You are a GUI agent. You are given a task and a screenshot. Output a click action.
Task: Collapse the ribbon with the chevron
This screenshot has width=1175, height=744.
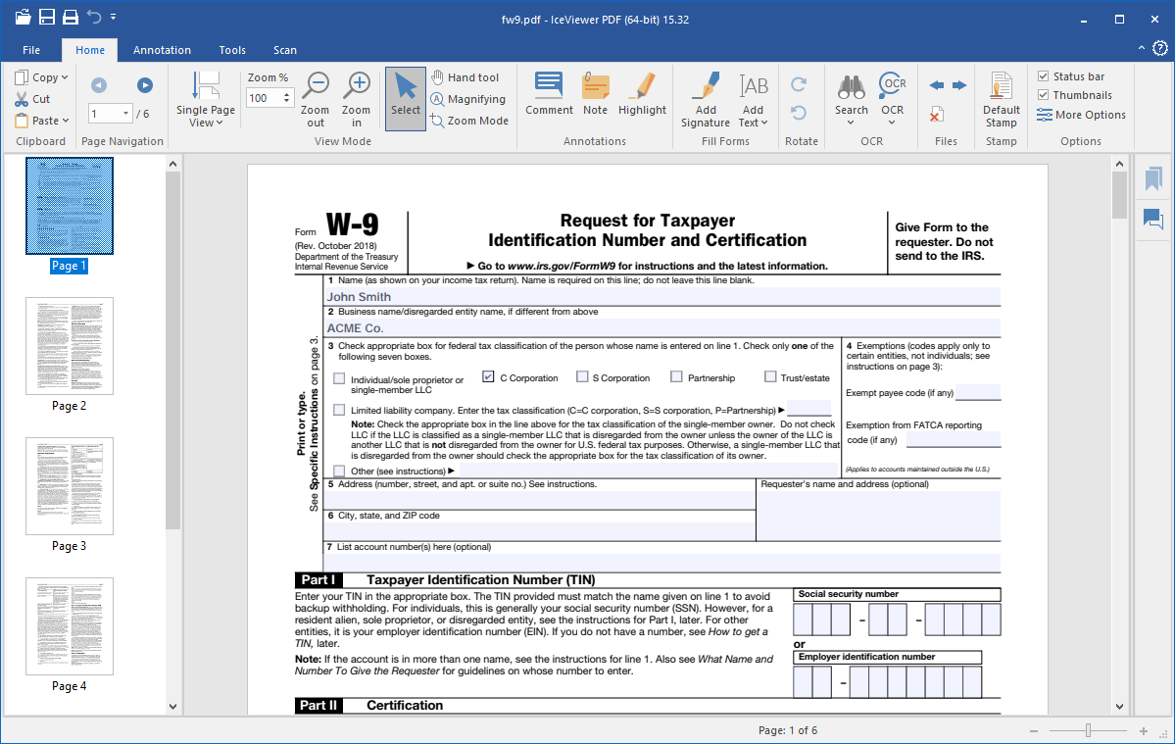[x=1142, y=48]
